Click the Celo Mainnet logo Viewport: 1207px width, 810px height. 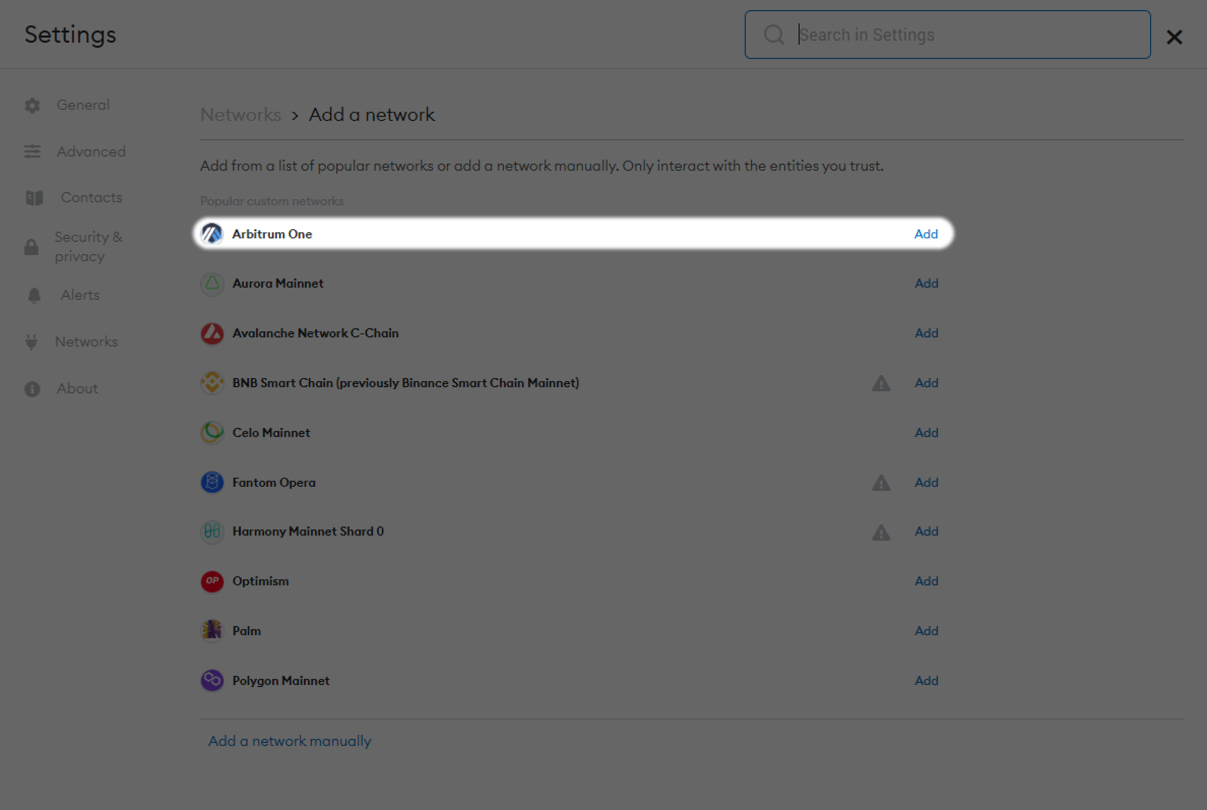coord(212,432)
